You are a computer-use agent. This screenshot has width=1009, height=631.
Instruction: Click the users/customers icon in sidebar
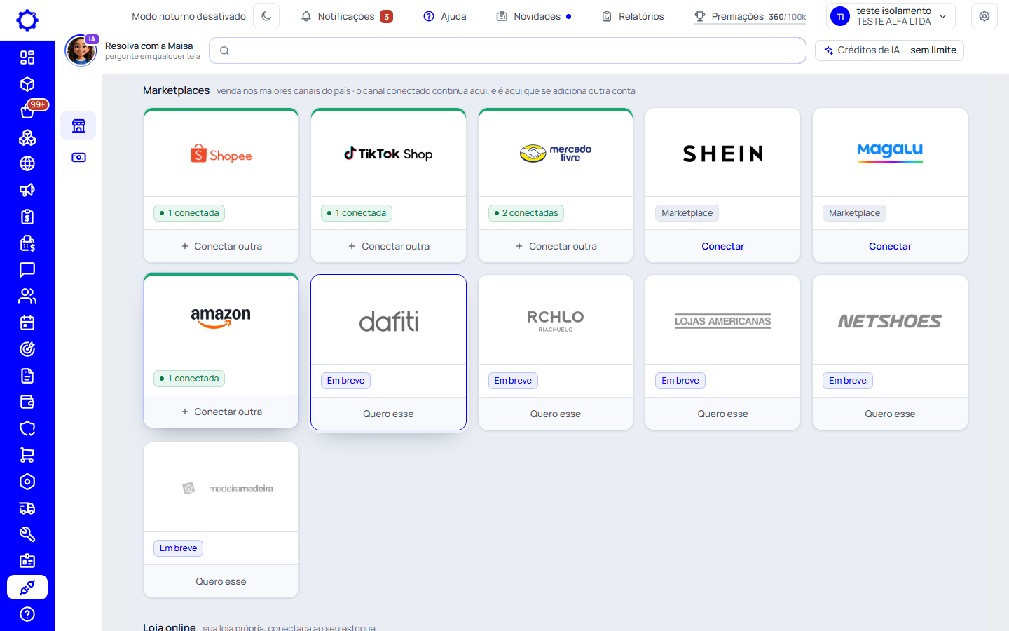point(27,296)
